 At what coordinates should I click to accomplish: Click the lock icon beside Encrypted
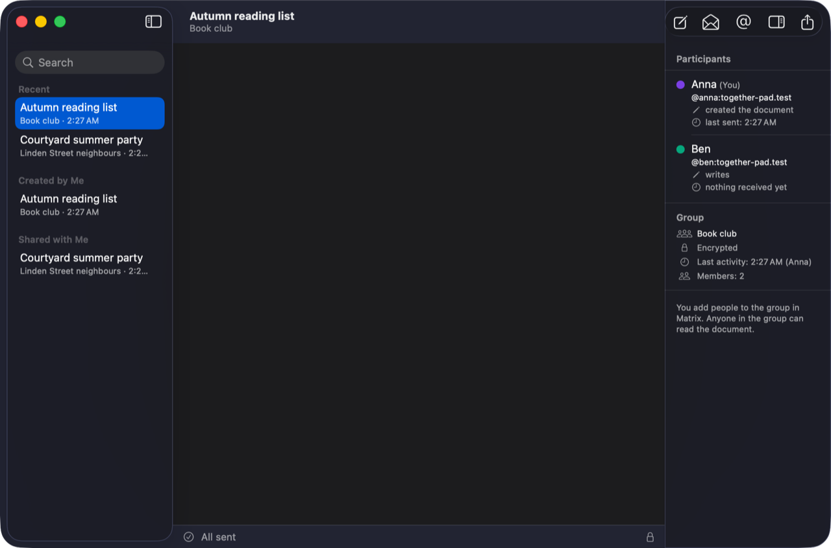pyautogui.click(x=684, y=248)
